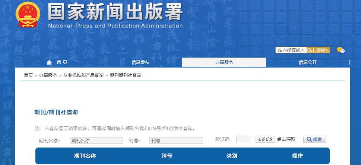The height and width of the screenshot is (165, 361).
Task: Click the 国家新闻出版署 site title
Action: pyautogui.click(x=115, y=12)
